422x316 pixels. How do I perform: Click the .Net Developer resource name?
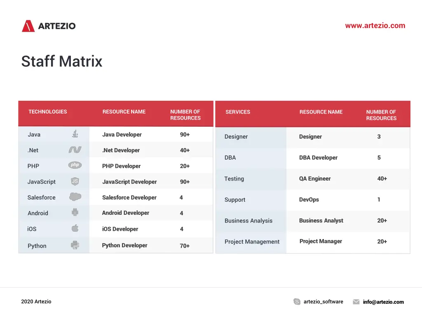click(x=121, y=150)
